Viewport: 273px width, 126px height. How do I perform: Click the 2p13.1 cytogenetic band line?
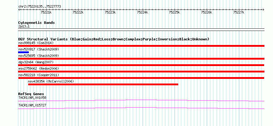(141, 30)
